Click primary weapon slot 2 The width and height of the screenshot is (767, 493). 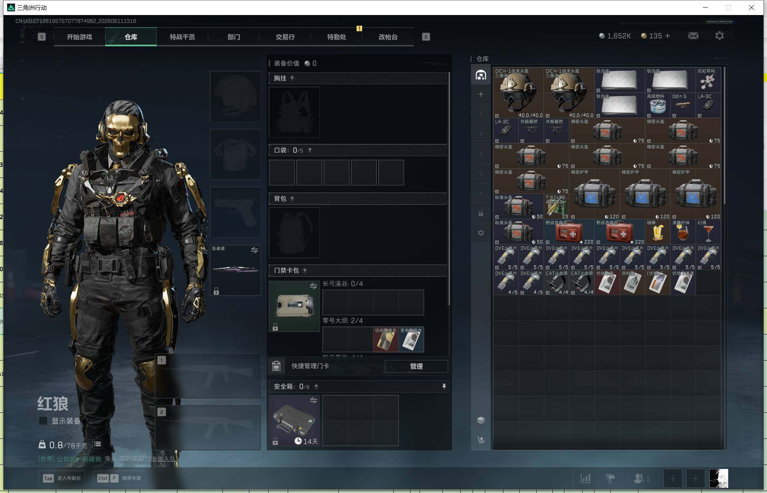coord(208,427)
